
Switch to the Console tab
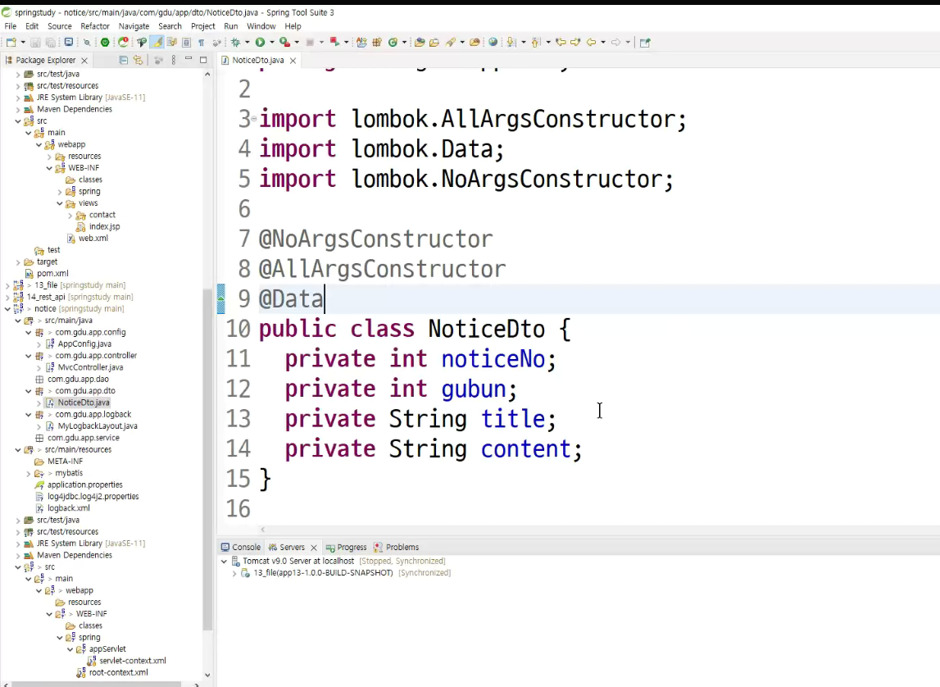(x=240, y=548)
